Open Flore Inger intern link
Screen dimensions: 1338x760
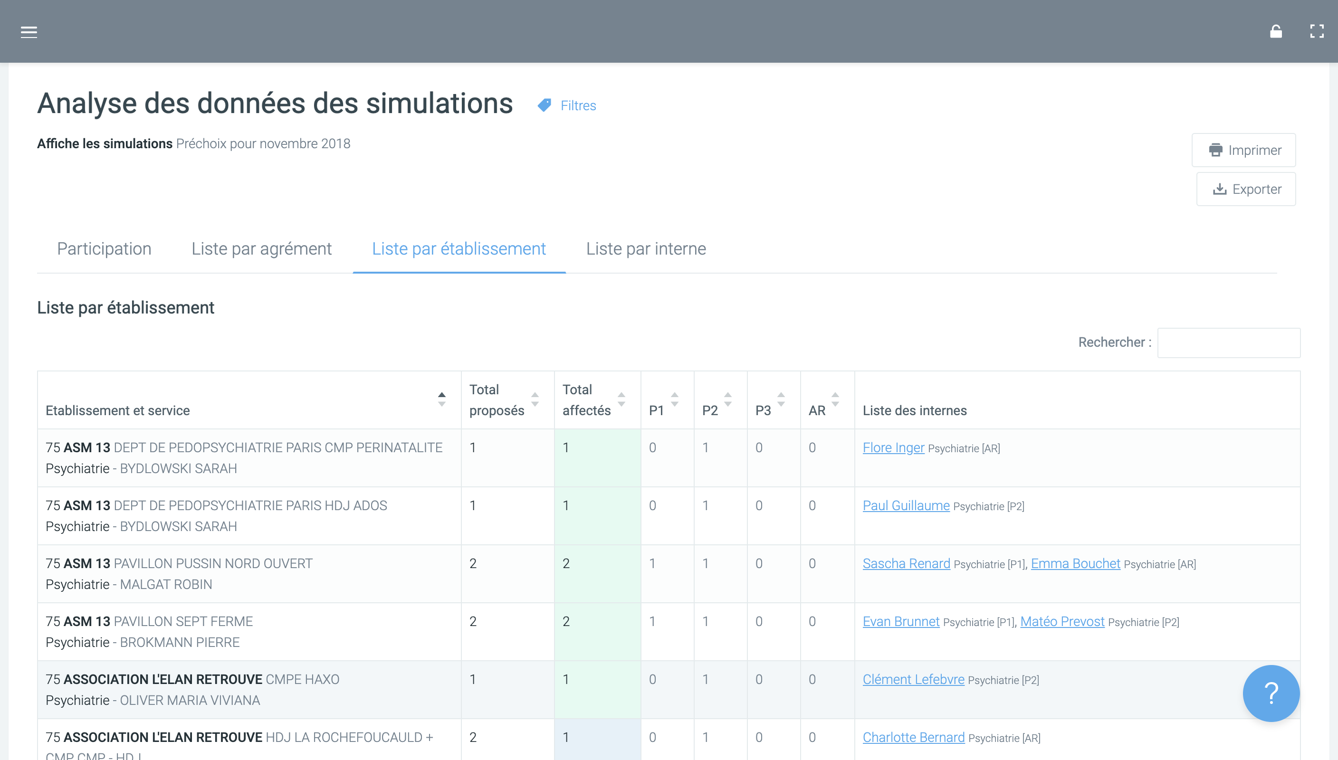[x=893, y=448]
